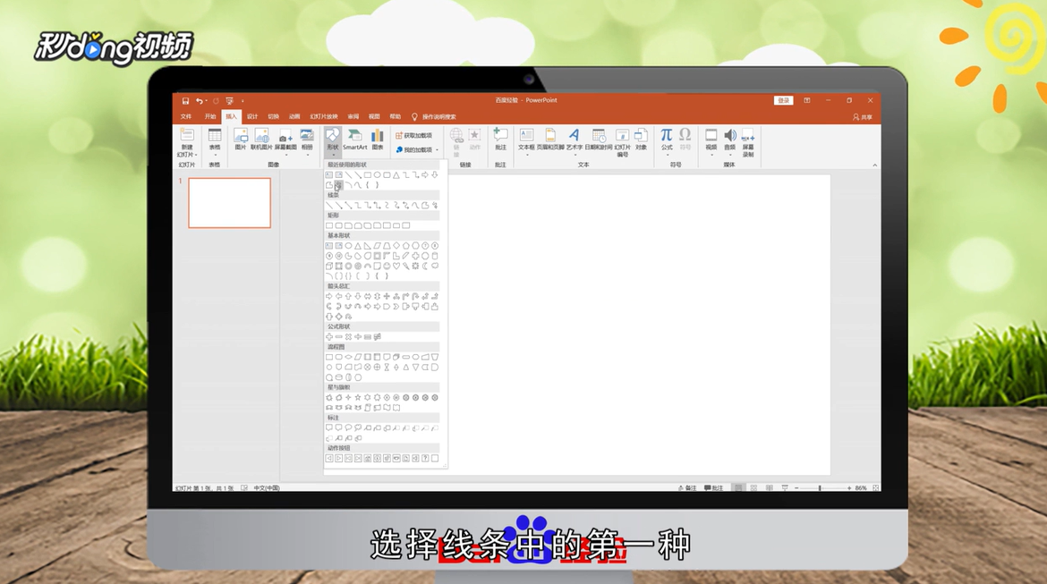Select the first action button under 动作按钮
Image resolution: width=1047 pixels, height=584 pixels.
(329, 459)
